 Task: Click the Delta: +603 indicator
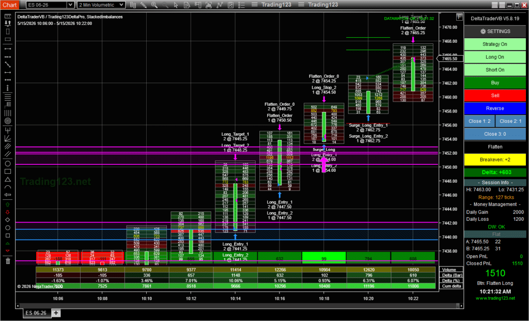pyautogui.click(x=495, y=172)
